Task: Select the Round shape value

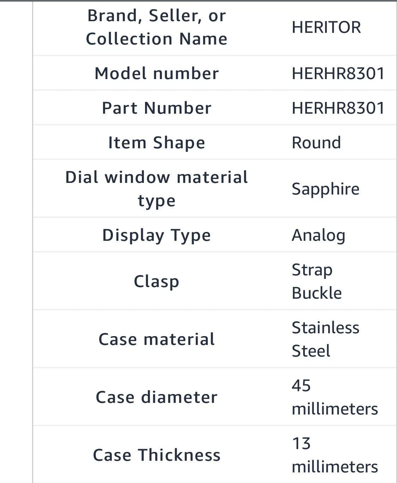Action: (316, 143)
